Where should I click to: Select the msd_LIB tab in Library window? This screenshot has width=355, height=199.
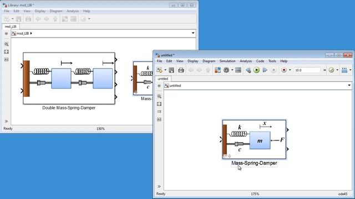click(11, 27)
